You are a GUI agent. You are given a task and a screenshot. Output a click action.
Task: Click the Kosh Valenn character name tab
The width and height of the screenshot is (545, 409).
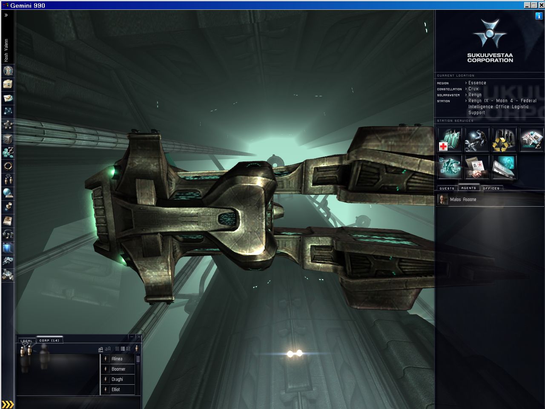(6, 50)
